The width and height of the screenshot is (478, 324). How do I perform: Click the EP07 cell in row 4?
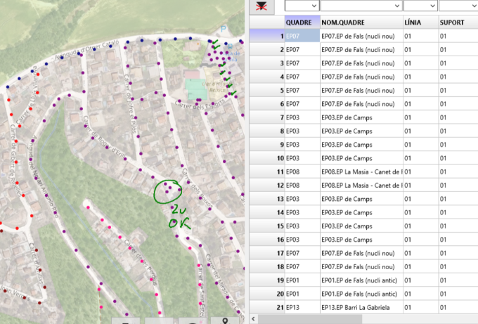coord(302,77)
